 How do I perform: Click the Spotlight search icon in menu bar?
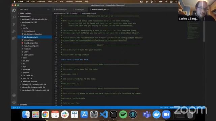click(176, 2)
